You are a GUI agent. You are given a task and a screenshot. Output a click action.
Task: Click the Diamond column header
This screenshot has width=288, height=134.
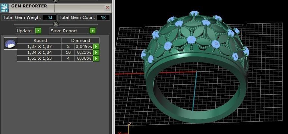[x=80, y=40]
